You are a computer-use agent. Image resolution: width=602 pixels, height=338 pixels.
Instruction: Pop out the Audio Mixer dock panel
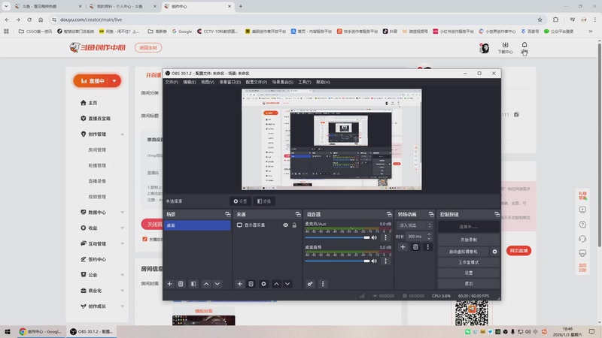click(x=389, y=214)
